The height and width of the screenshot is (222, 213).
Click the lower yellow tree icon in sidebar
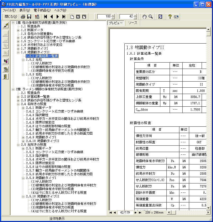tap(6, 77)
